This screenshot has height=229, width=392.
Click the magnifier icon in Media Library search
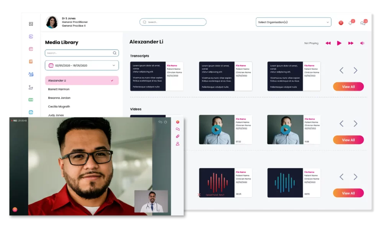point(114,53)
